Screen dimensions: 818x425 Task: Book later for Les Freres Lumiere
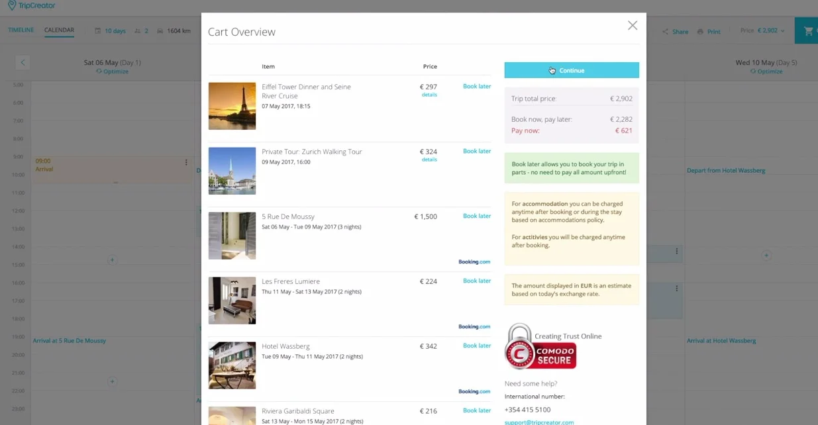point(477,281)
